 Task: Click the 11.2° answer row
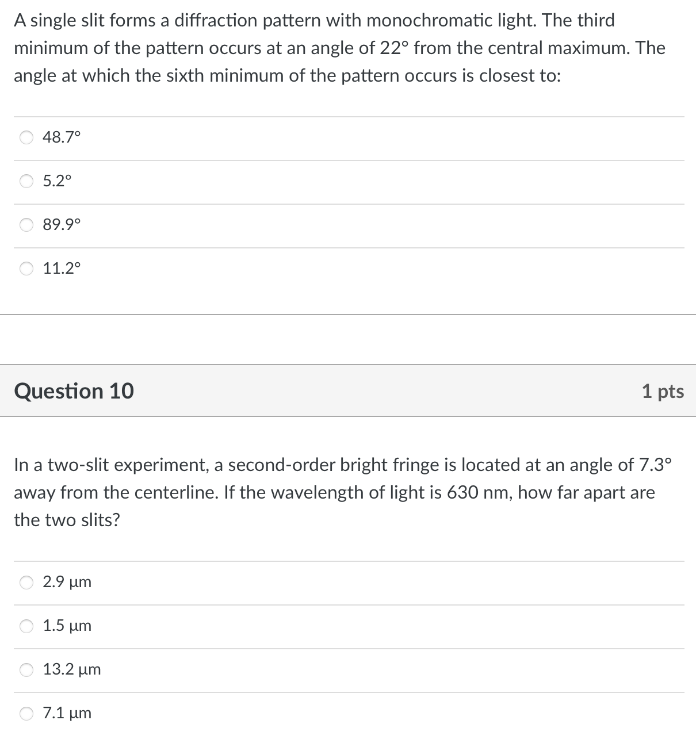coord(230,269)
